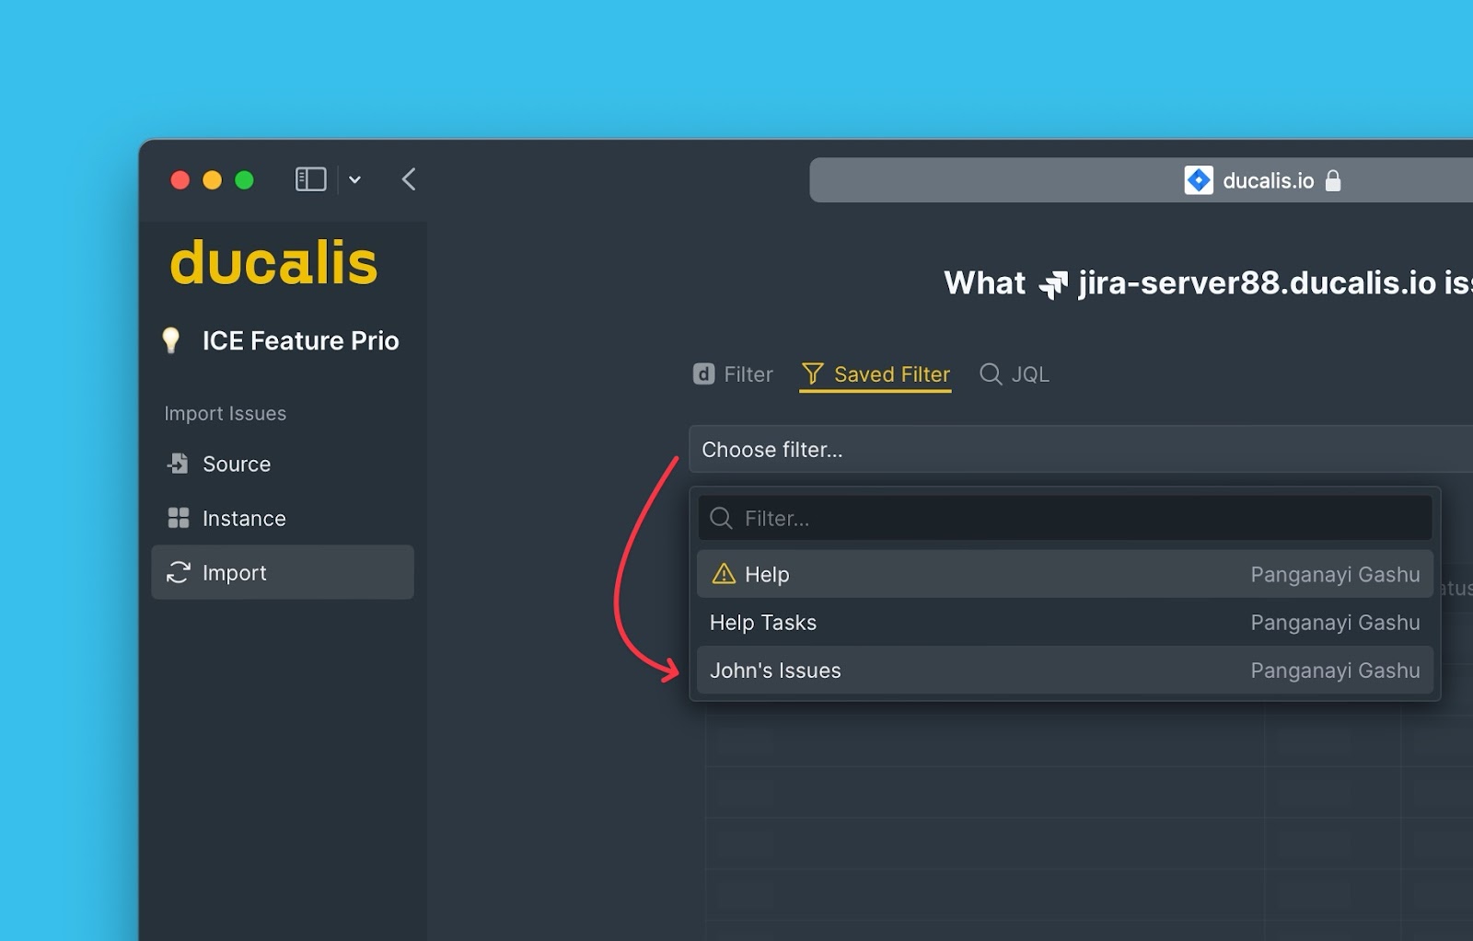Click the sidebar toggle icon in browser toolbar
Screen dimensions: 1473x941
click(x=310, y=179)
